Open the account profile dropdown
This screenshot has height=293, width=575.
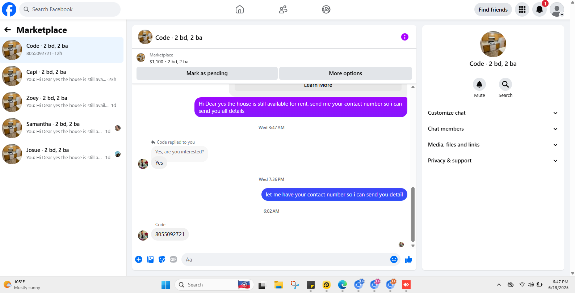557,9
